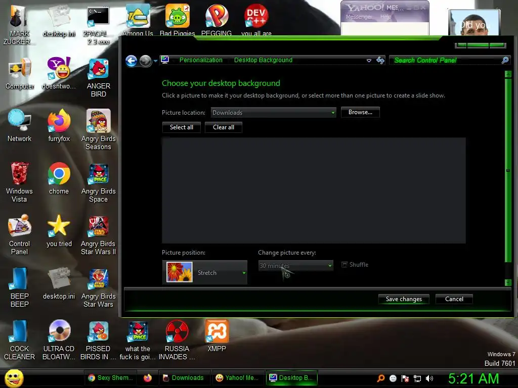Launch the furryfox browser icon
The width and height of the screenshot is (518, 388).
pyautogui.click(x=59, y=126)
